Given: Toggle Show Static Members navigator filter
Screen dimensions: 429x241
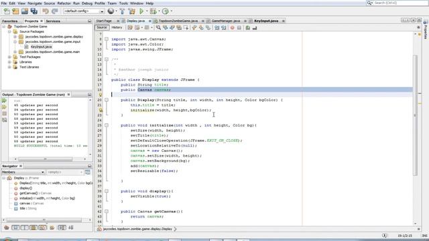Looking at the screenshot, I should (x=25, y=228).
